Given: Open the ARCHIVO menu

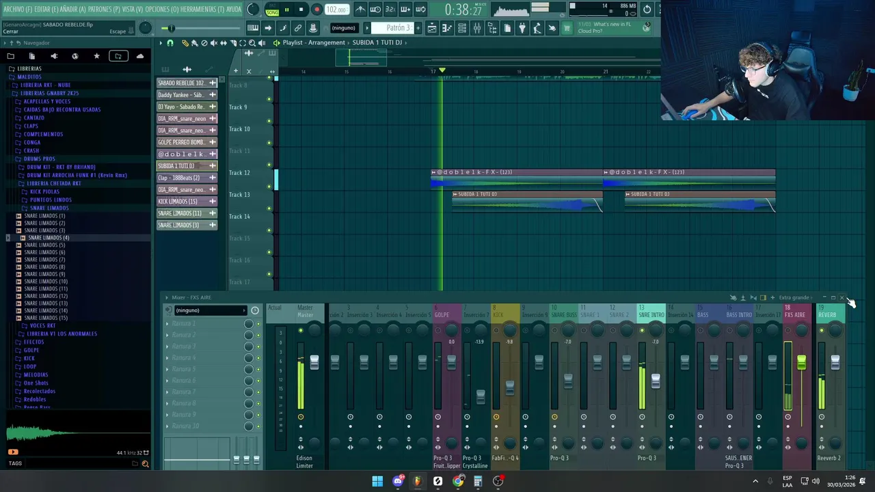Looking at the screenshot, I should [x=18, y=10].
